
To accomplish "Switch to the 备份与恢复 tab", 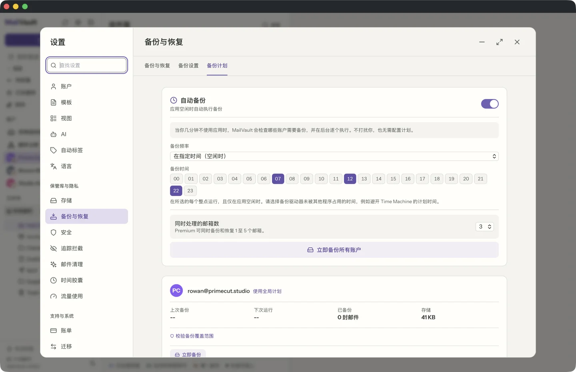I will [157, 65].
